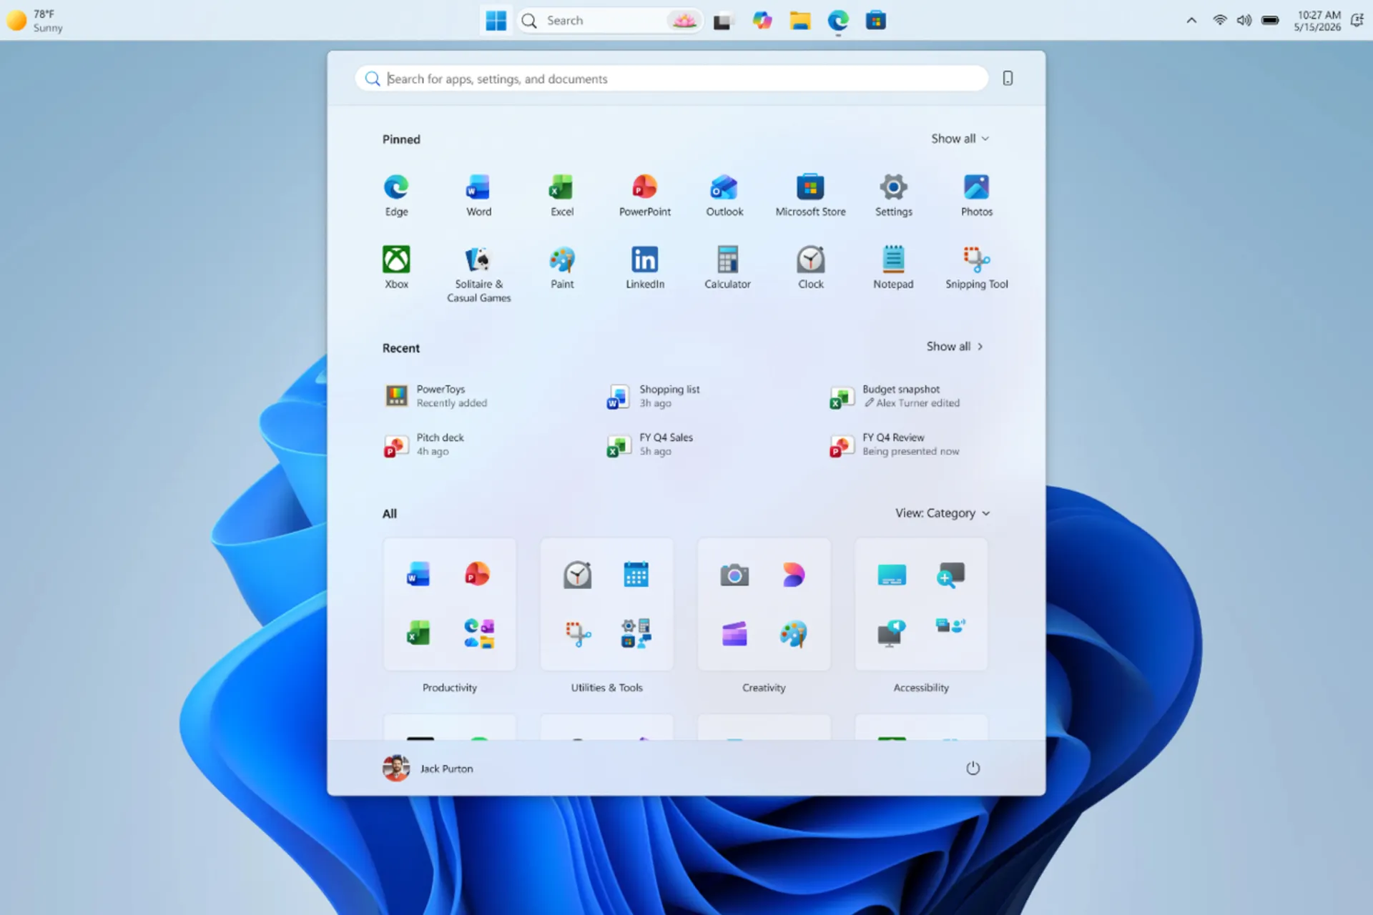Image resolution: width=1373 pixels, height=915 pixels.
Task: Expand Pinned with Show all
Action: (960, 139)
